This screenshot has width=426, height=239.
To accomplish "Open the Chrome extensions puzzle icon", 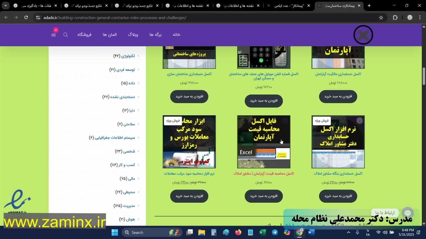I will 395,18.
